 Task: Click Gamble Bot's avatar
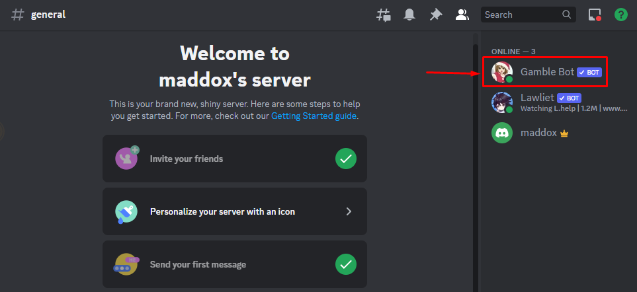(502, 72)
